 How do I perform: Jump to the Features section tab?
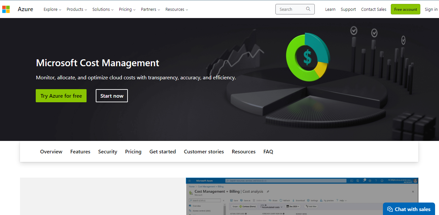(x=80, y=151)
